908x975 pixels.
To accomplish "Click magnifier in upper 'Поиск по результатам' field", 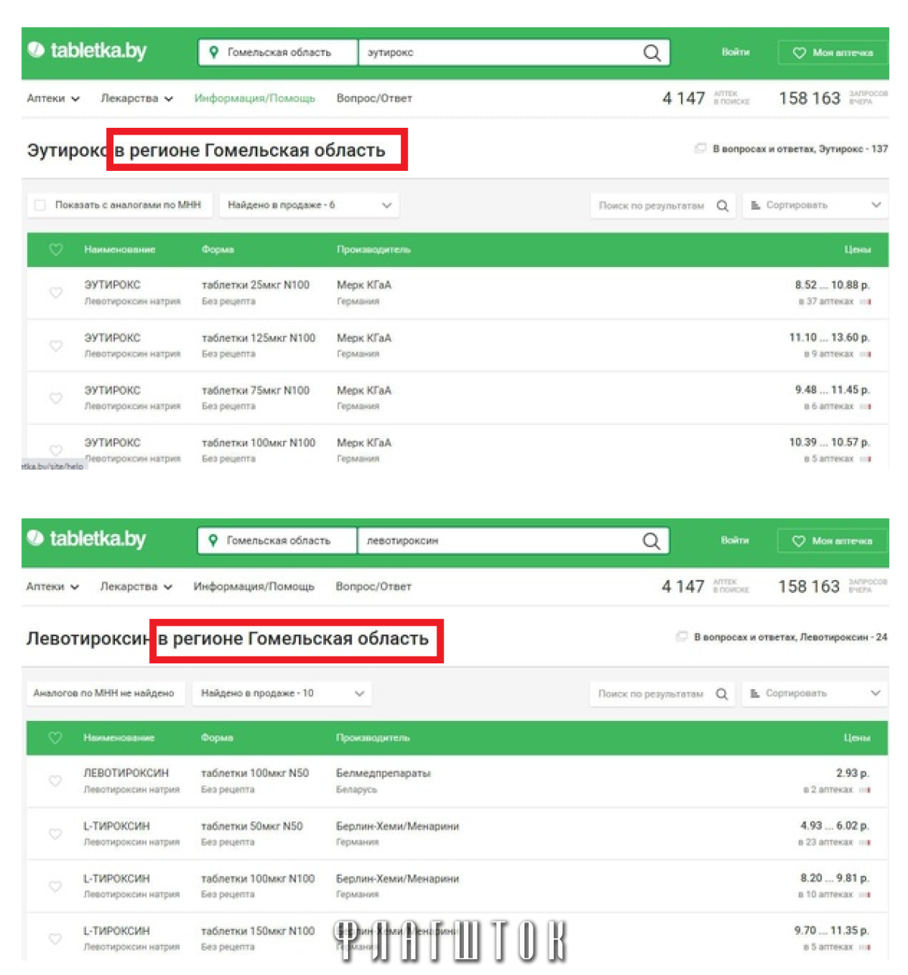I will [x=723, y=206].
